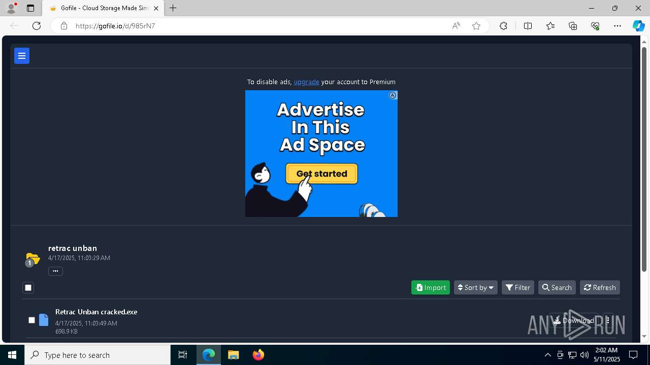Click the Windows taskbar search box

[x=97, y=355]
